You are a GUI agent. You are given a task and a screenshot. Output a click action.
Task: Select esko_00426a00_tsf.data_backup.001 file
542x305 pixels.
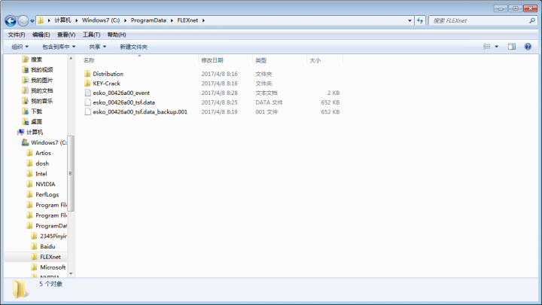(139, 111)
